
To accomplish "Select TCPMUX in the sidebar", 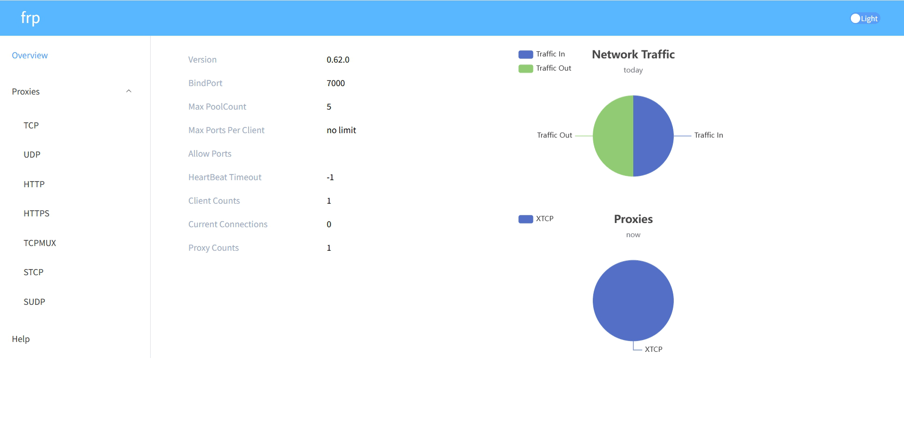I will [40, 243].
